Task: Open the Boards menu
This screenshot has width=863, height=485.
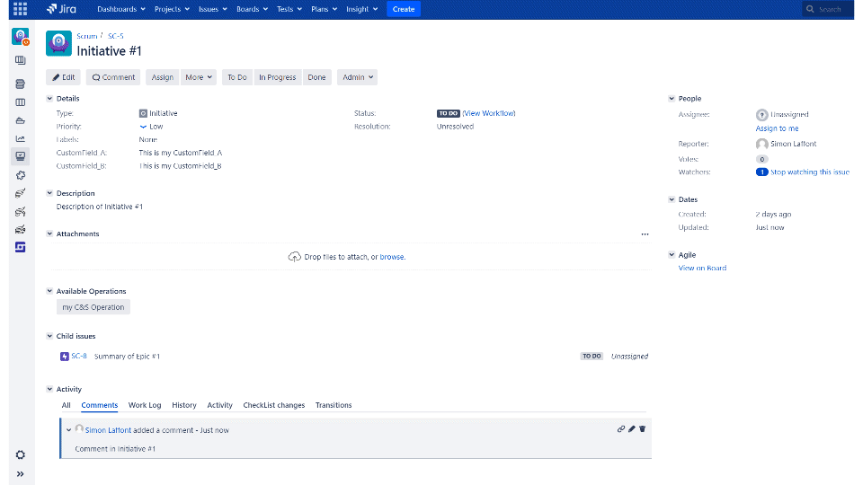Action: (252, 9)
